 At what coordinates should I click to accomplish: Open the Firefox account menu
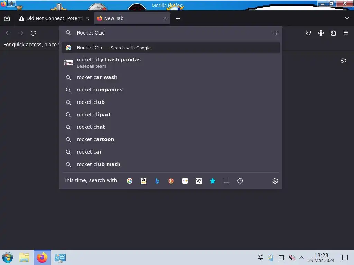[321, 33]
